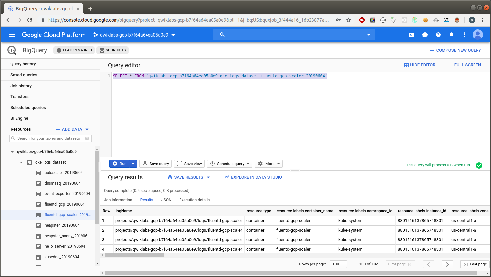This screenshot has width=491, height=277.
Task: Open Chrome menu three dots
Action: [x=482, y=20]
